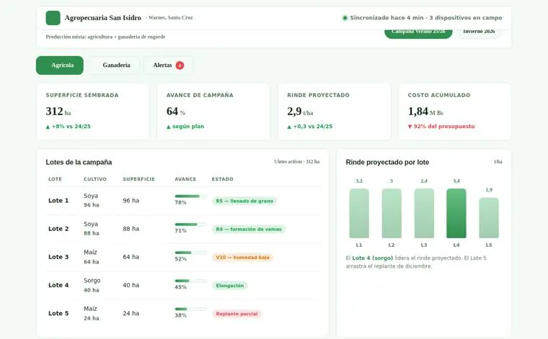Click the LOTE column header
Image resolution: width=548 pixels, height=339 pixels.
point(56,179)
